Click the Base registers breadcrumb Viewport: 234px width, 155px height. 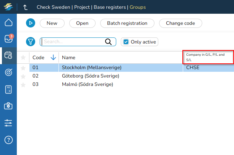coord(110,7)
